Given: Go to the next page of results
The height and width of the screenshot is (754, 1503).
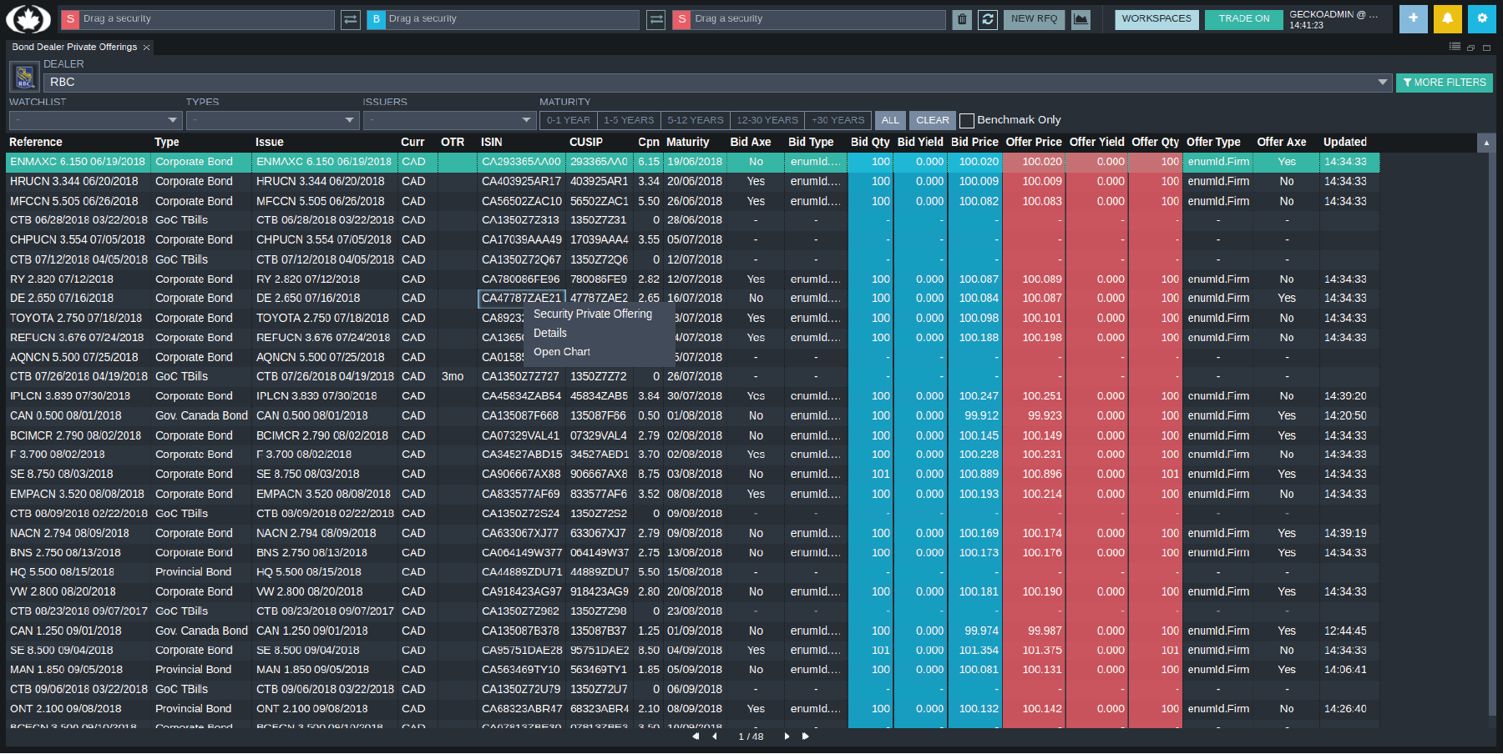Looking at the screenshot, I should pos(787,736).
